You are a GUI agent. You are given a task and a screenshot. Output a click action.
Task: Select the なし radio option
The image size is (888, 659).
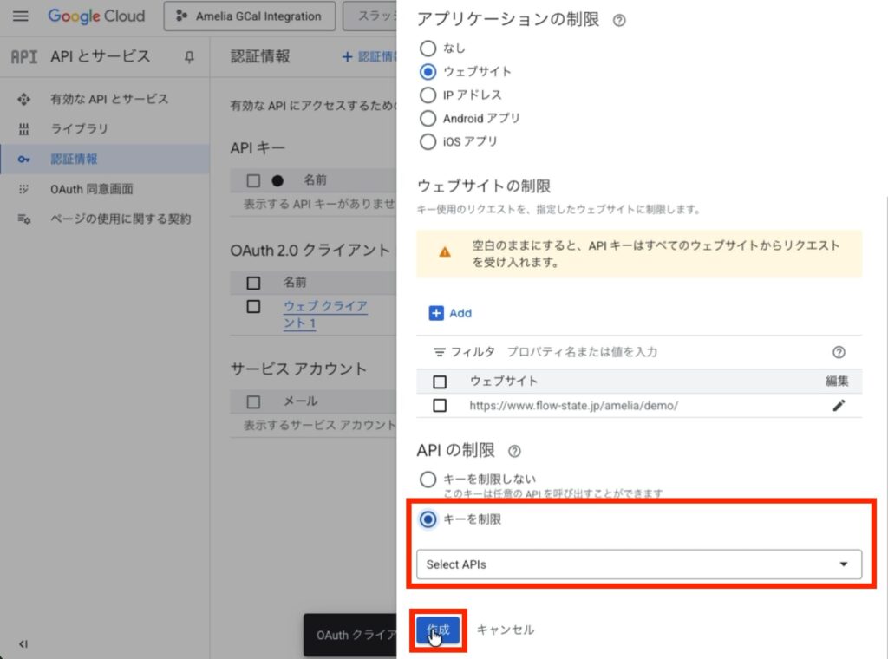tap(428, 49)
